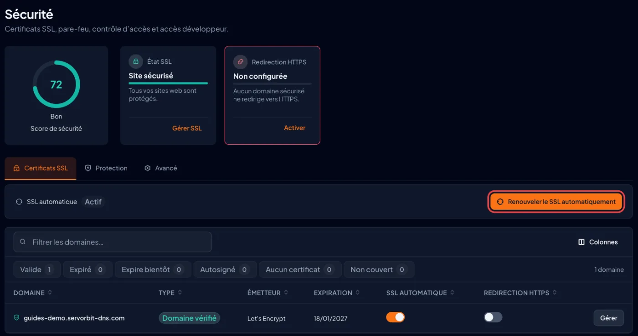Select the guides-demo.servorbit-dns.com domain name
Image resolution: width=638 pixels, height=336 pixels.
coord(74,318)
